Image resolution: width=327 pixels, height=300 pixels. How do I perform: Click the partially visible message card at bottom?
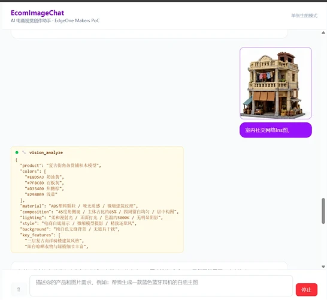[149, 265]
